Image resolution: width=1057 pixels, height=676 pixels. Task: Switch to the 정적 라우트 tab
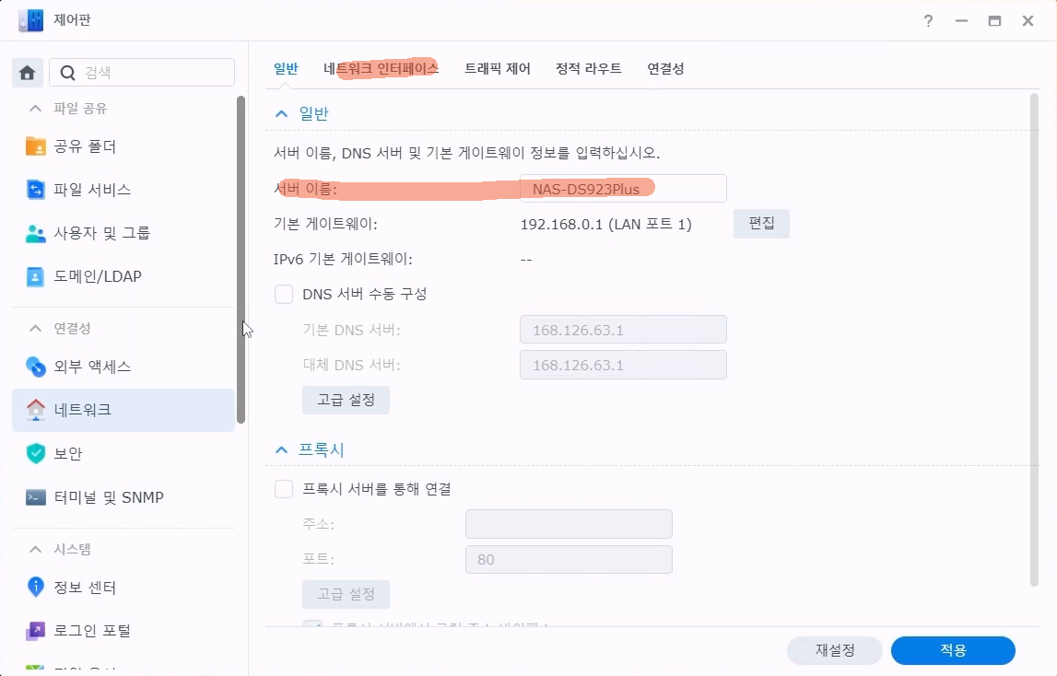(588, 69)
